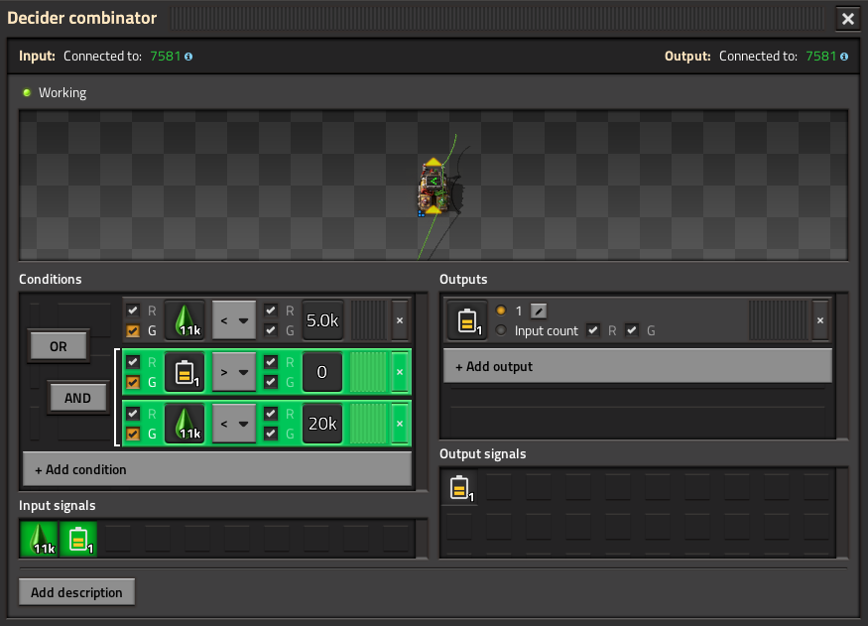This screenshot has height=626, width=868.
Task: Toggle green wire checkbox left of the < 20k condition signal
Action: click(x=133, y=434)
